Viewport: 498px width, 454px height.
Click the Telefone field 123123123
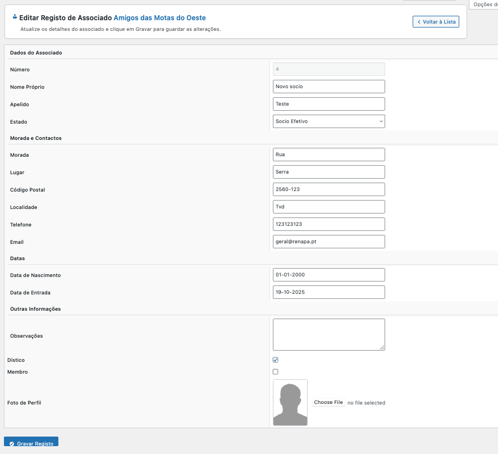click(x=328, y=224)
